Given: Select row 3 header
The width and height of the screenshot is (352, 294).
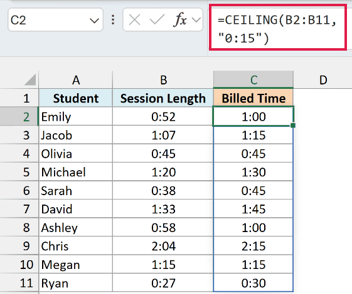Looking at the screenshot, I should [19, 135].
